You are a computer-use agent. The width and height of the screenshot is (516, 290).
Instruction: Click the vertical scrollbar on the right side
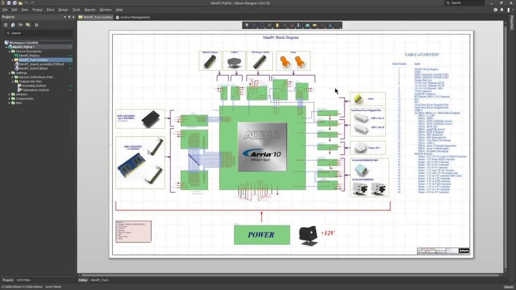(506, 148)
